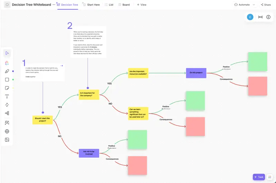Screen dimensions: 276x183
Task: Select green note after 'Can we learn something'
Action: click(195, 101)
